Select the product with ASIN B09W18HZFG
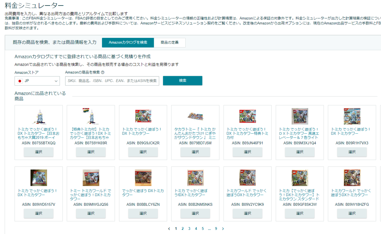 coord(352,214)
